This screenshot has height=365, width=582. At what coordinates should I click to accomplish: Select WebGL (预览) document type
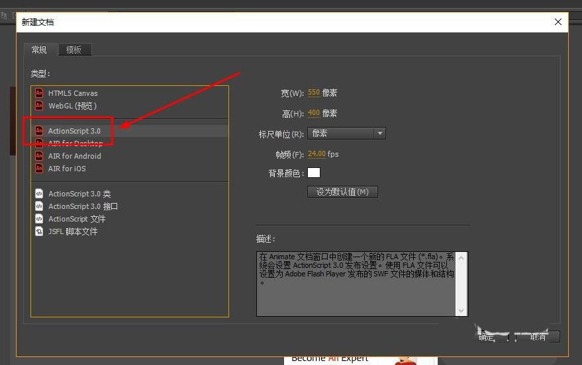tap(130, 106)
